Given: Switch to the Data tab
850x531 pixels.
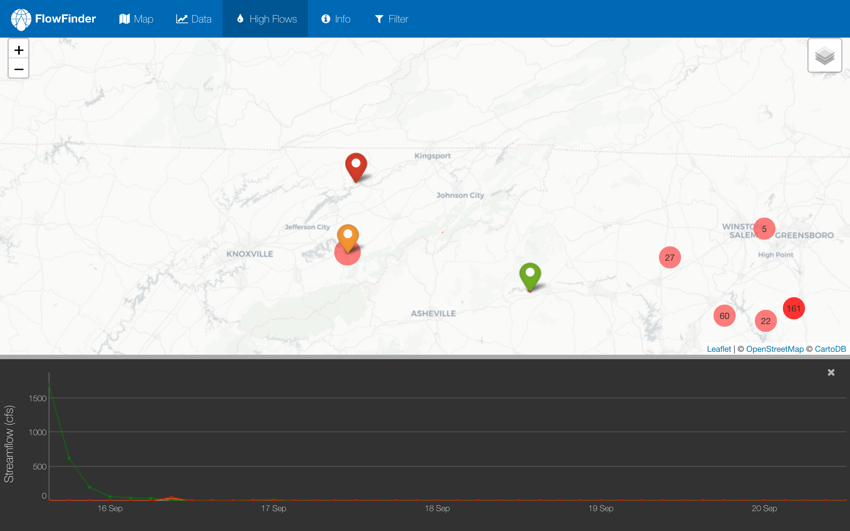Looking at the screenshot, I should pos(194,19).
